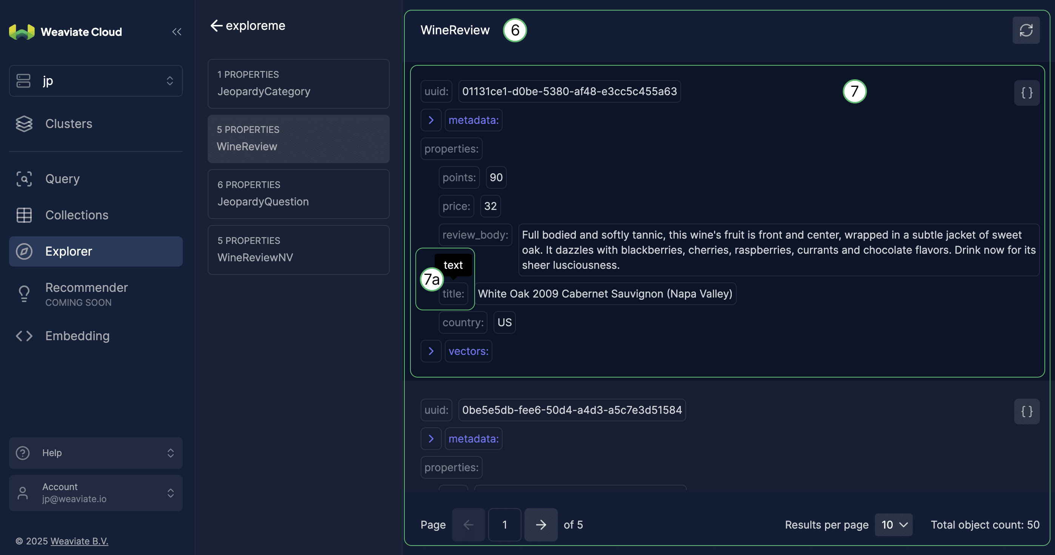Select WineReview from collections list

point(298,138)
